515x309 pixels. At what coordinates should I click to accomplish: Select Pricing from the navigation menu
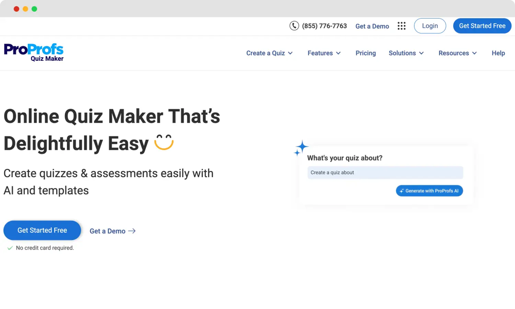[x=366, y=53]
